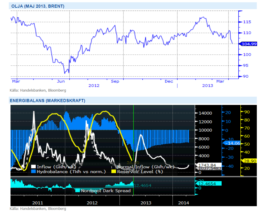Click the cyan Nordpool Dark Spread swatch
This screenshot has width=277, height=213.
click(77, 191)
